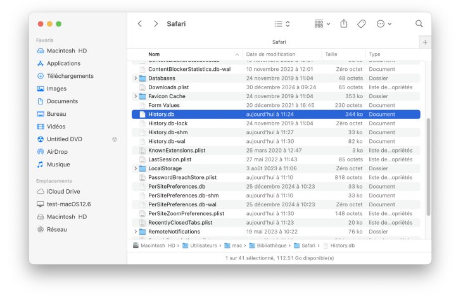The height and width of the screenshot is (300, 456).
Task: Click the tag icon to edit tags
Action: pos(362,24)
